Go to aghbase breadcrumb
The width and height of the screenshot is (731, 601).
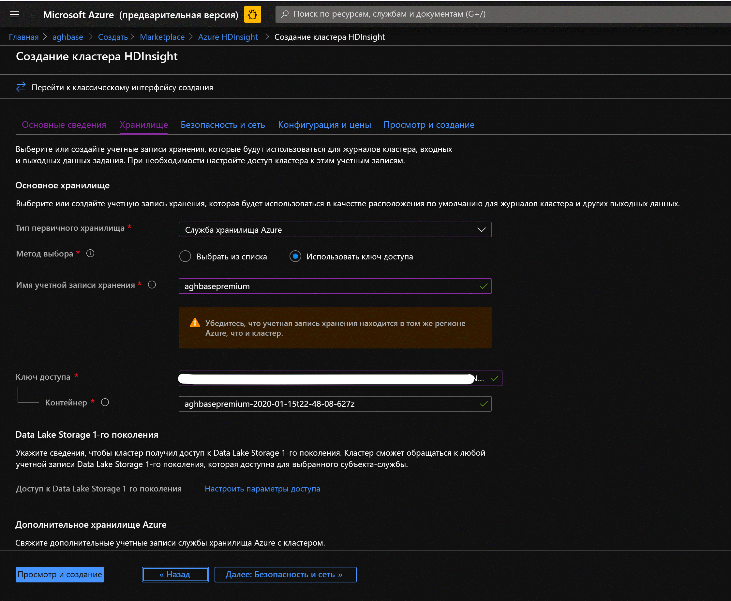pos(67,37)
